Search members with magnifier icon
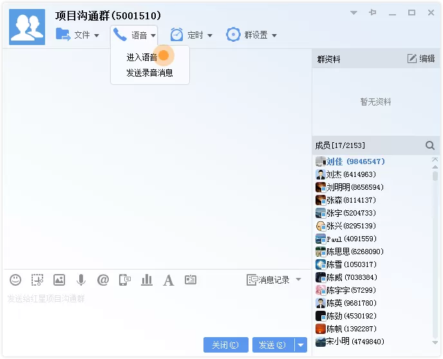Image resolution: width=443 pixels, height=359 pixels. click(430, 145)
